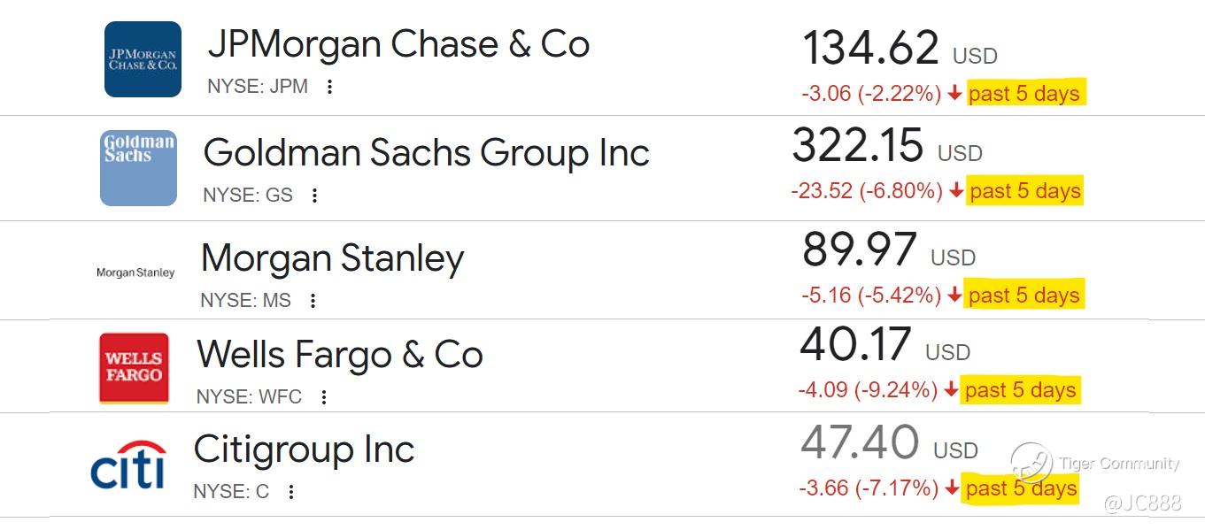Select the Wells Fargo & Co name

point(340,355)
